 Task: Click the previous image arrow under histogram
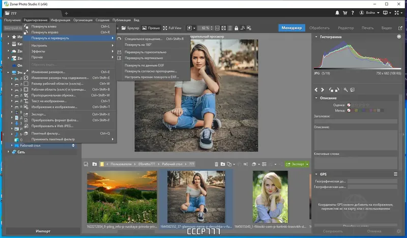tap(316, 90)
